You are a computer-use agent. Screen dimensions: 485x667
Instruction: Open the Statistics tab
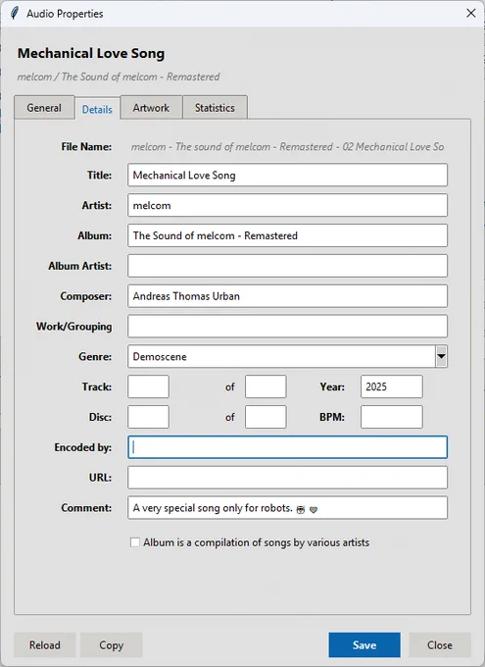215,108
